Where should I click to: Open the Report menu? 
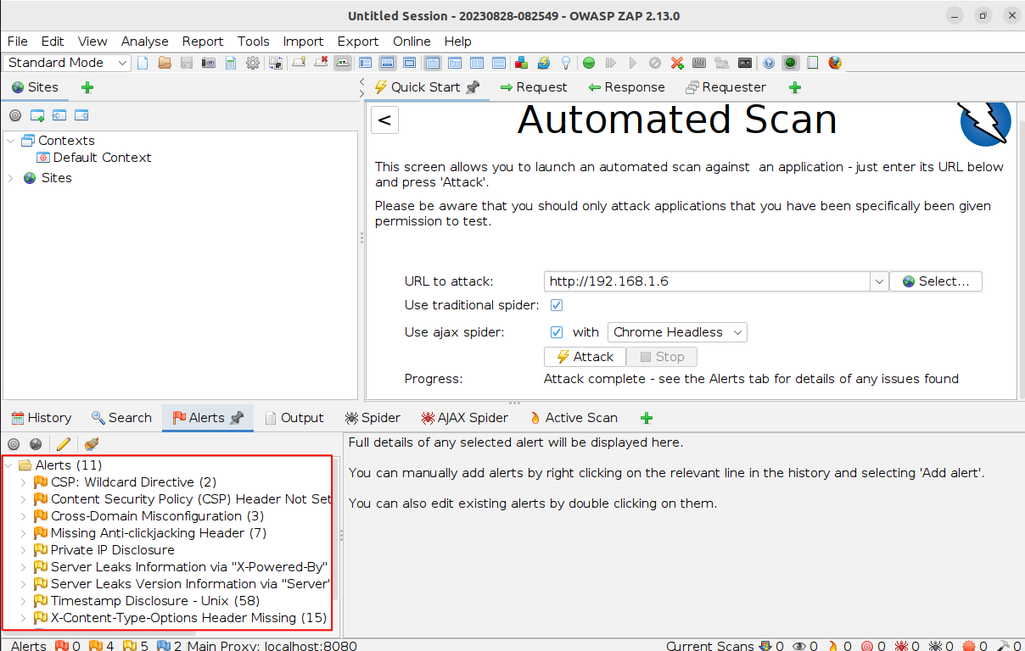pos(203,42)
